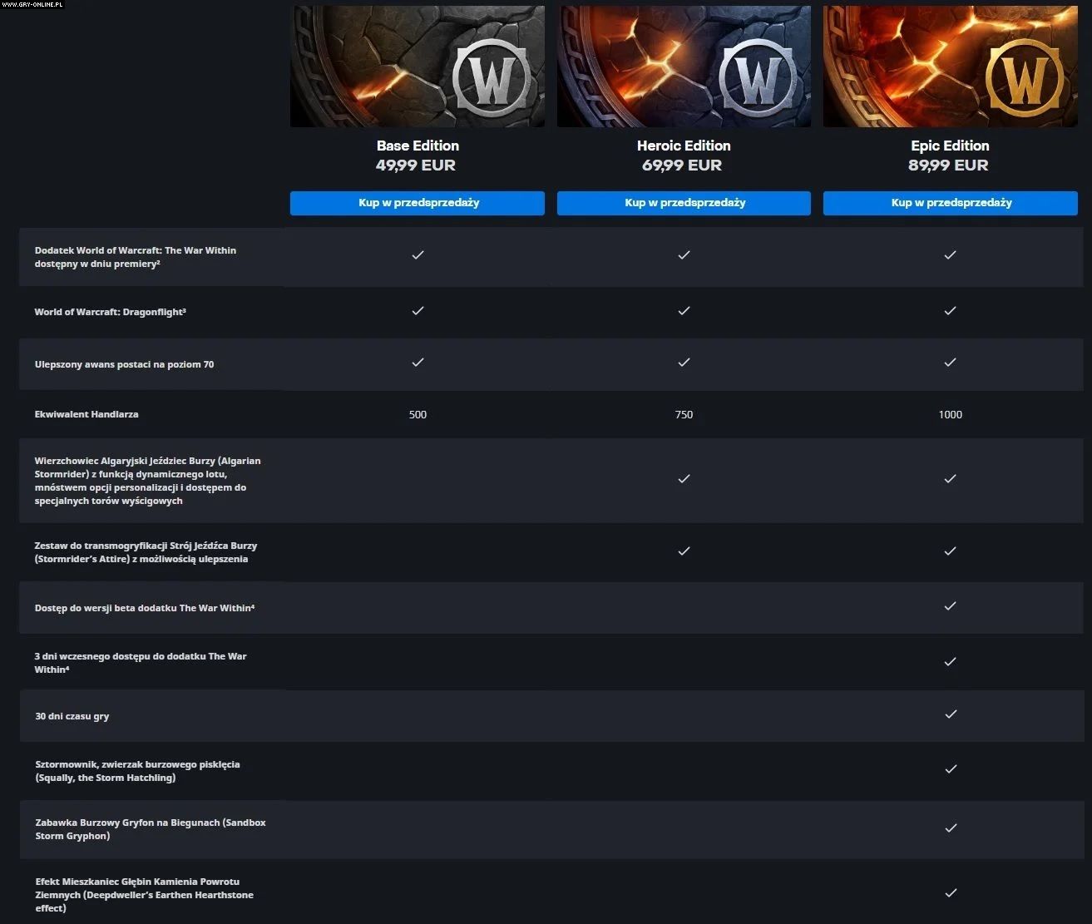
Task: Click the Epic Edition title text
Action: pyautogui.click(x=950, y=146)
